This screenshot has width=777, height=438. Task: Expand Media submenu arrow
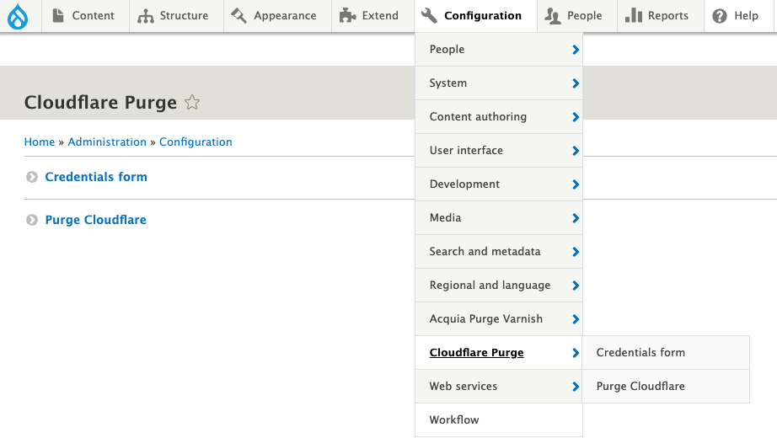coord(576,218)
